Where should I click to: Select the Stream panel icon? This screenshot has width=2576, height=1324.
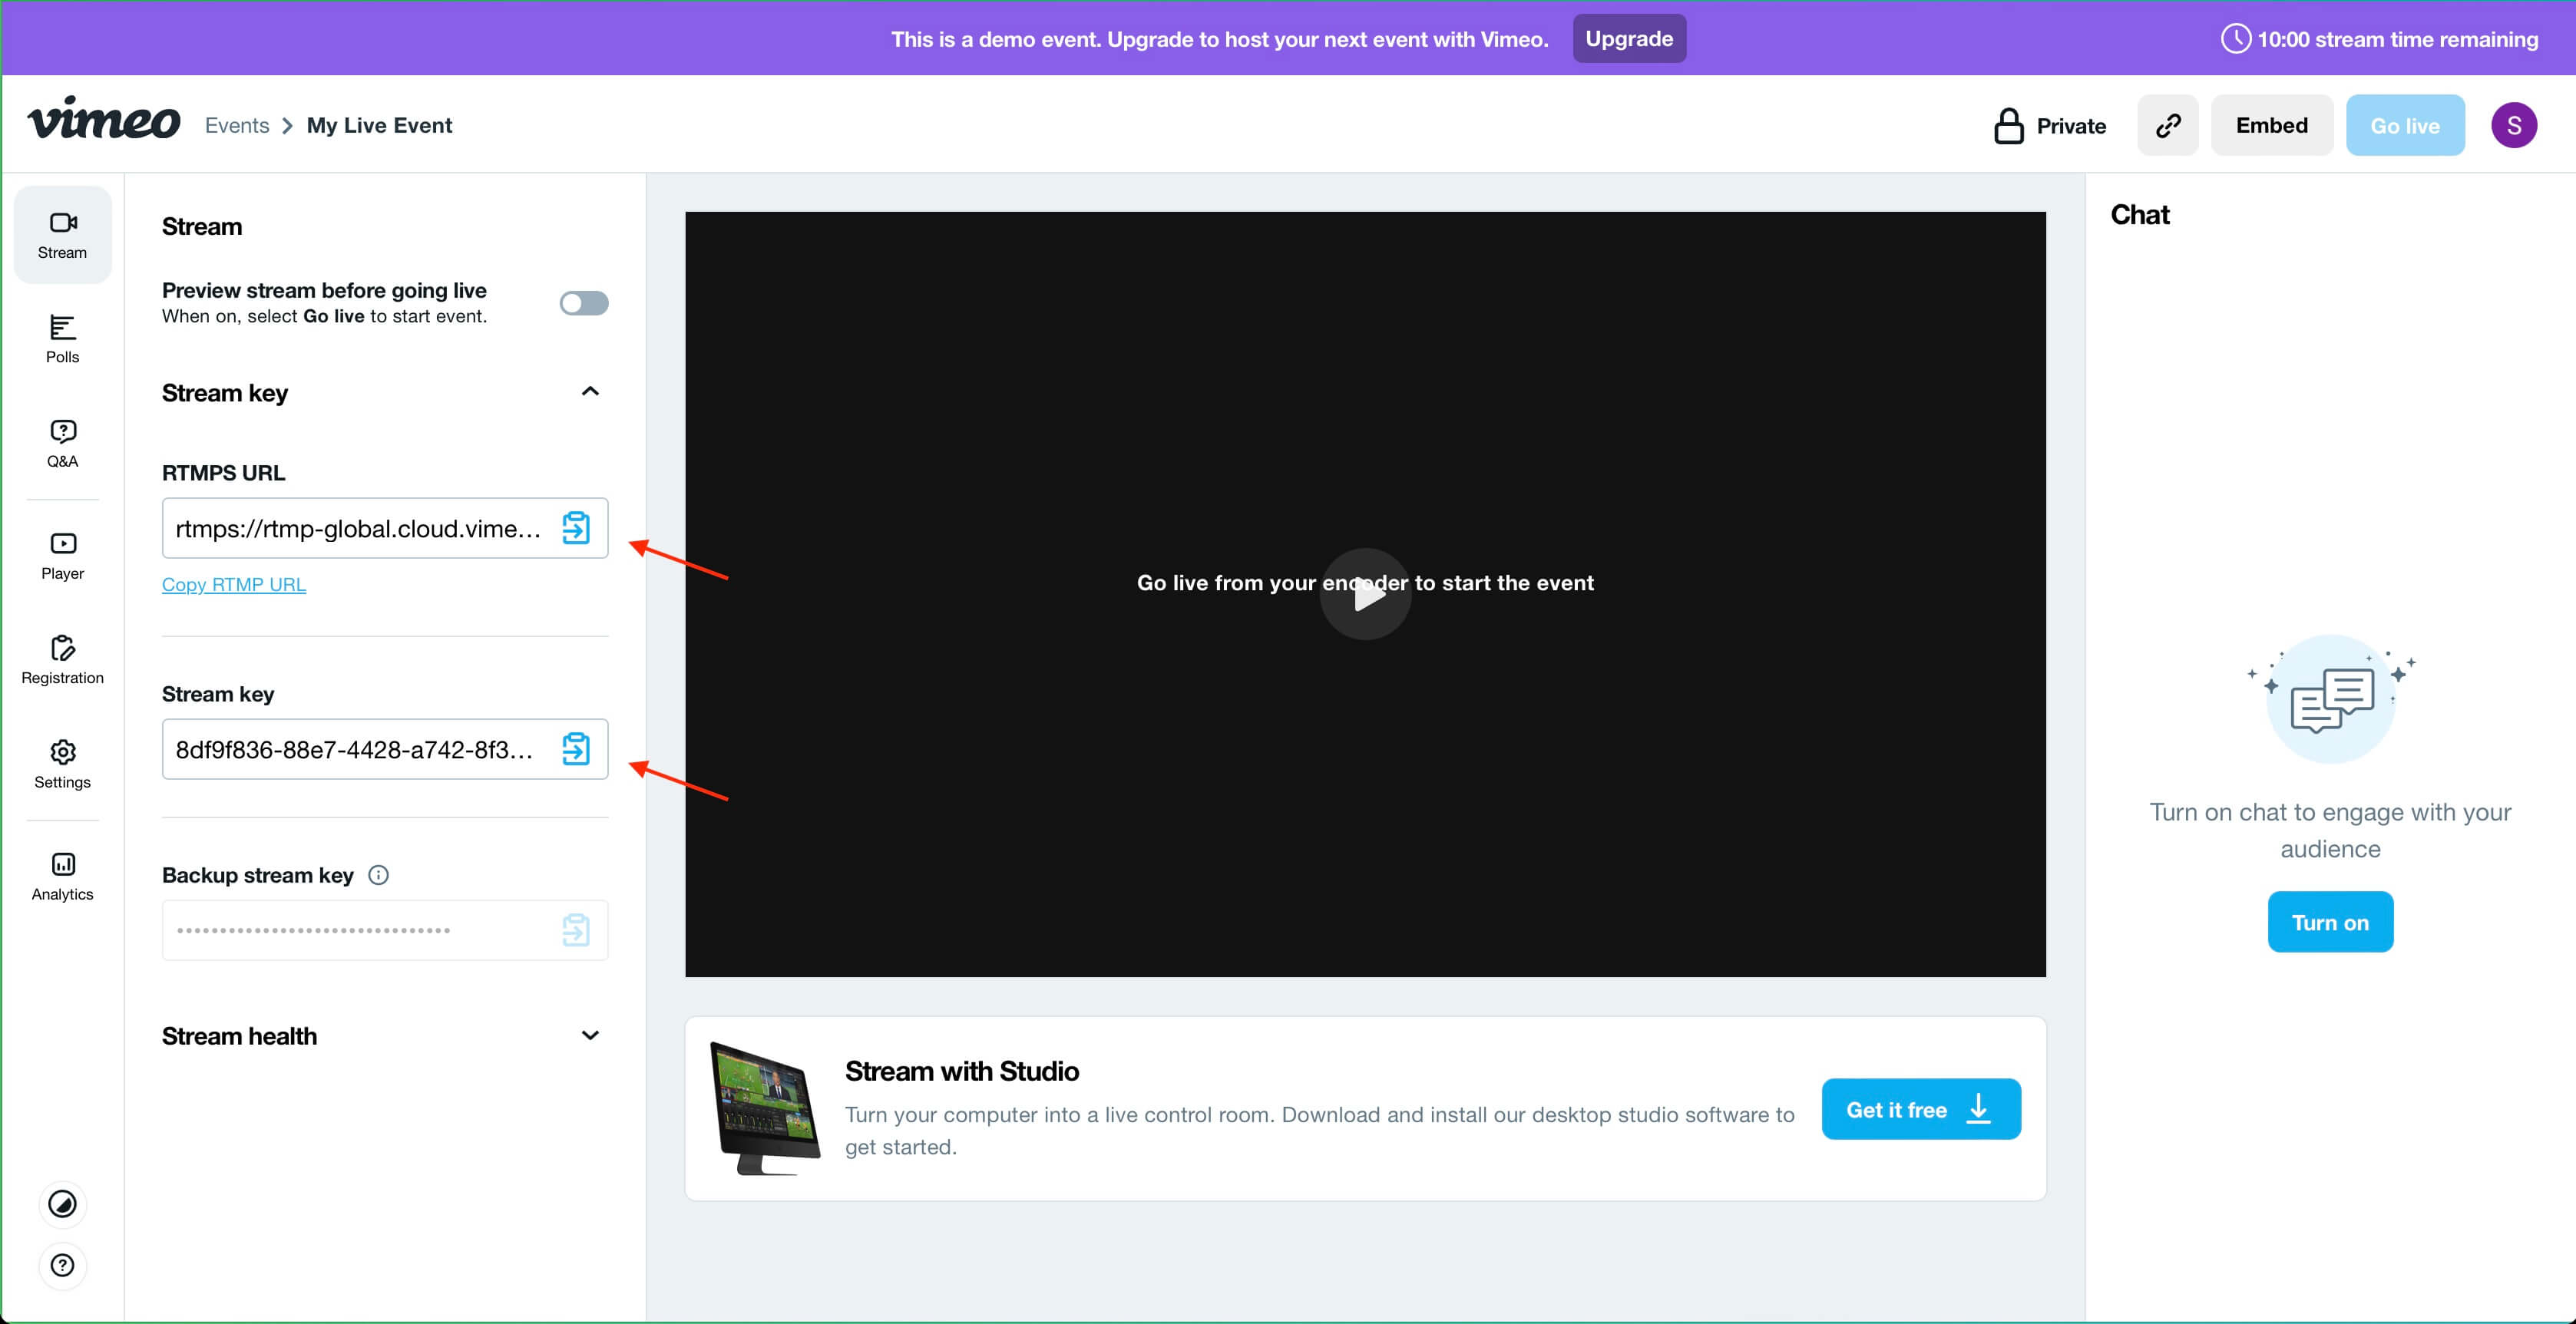click(x=62, y=233)
